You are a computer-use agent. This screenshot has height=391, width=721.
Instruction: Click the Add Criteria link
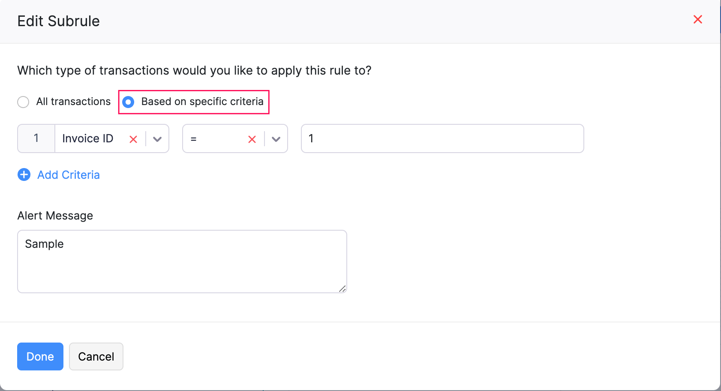click(69, 175)
